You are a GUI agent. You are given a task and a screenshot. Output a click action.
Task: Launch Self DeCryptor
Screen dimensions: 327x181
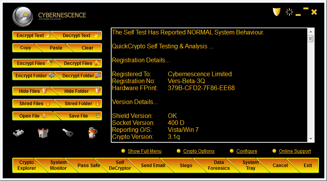(120, 165)
